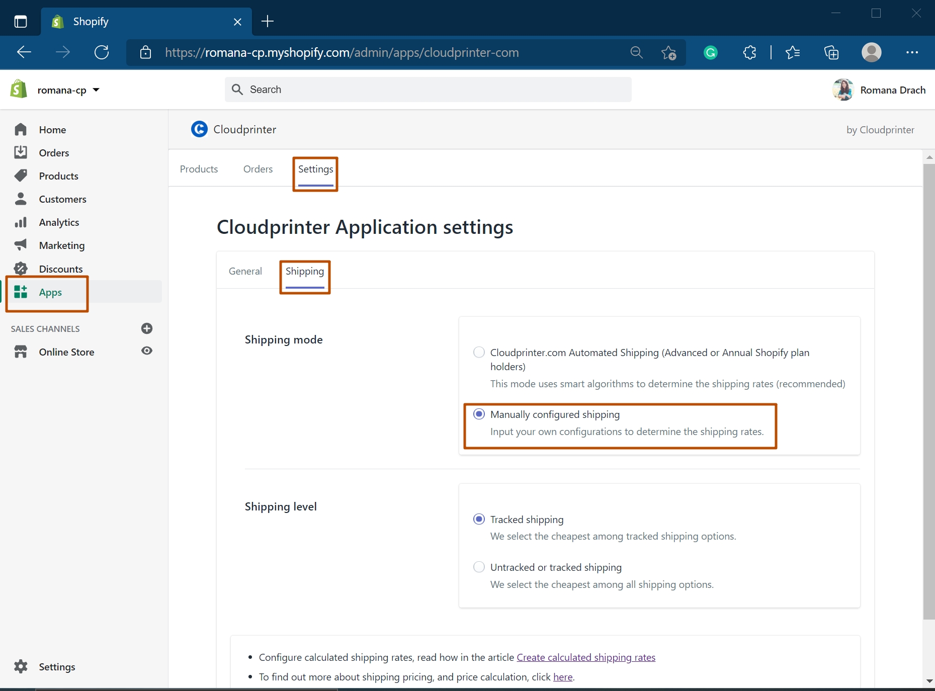935x691 pixels.
Task: Click the Shopify bag logo
Action: coord(19,90)
